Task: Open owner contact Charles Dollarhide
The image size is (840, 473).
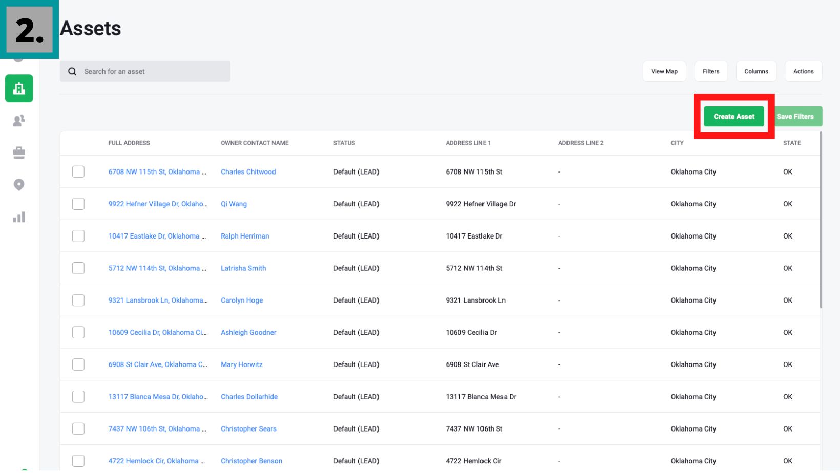Action: [x=249, y=397]
